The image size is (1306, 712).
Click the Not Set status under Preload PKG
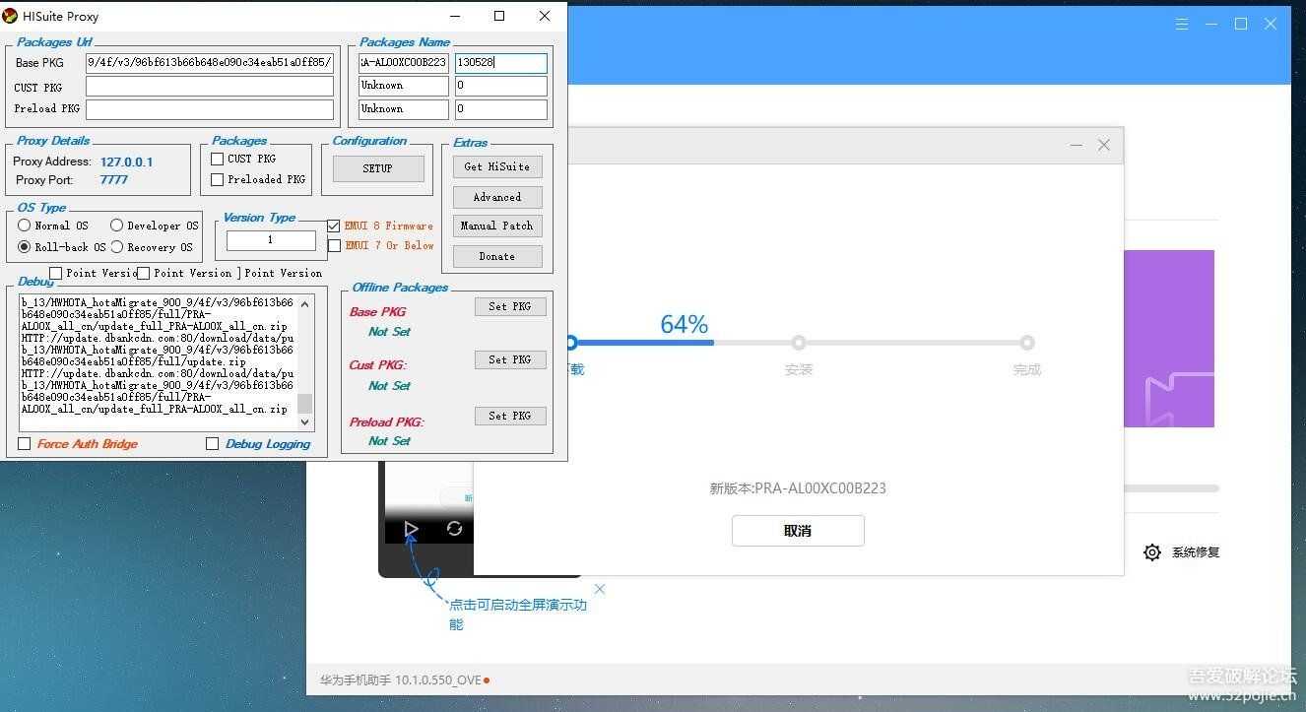(390, 441)
